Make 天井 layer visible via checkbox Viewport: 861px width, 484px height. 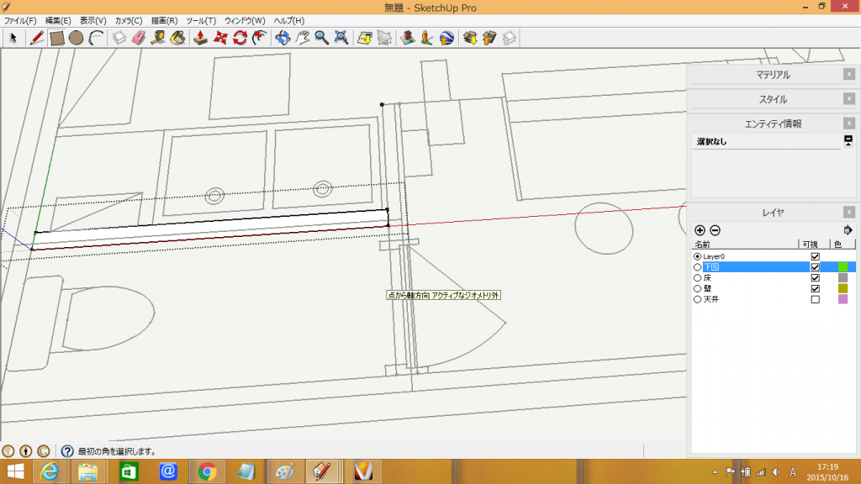coord(814,299)
